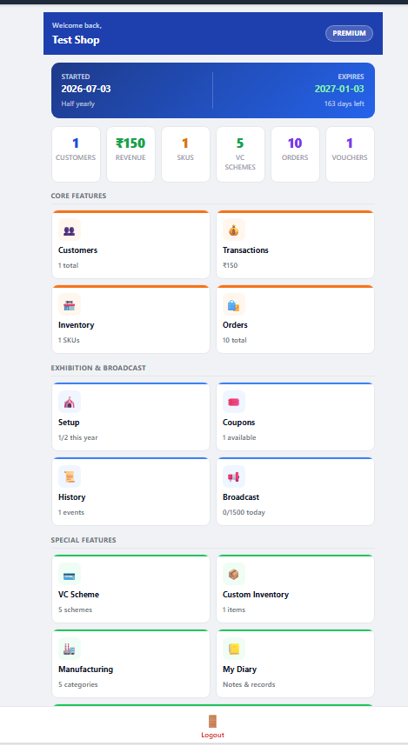Select the SKUs stat tile
This screenshot has width=408, height=746.
(185, 154)
